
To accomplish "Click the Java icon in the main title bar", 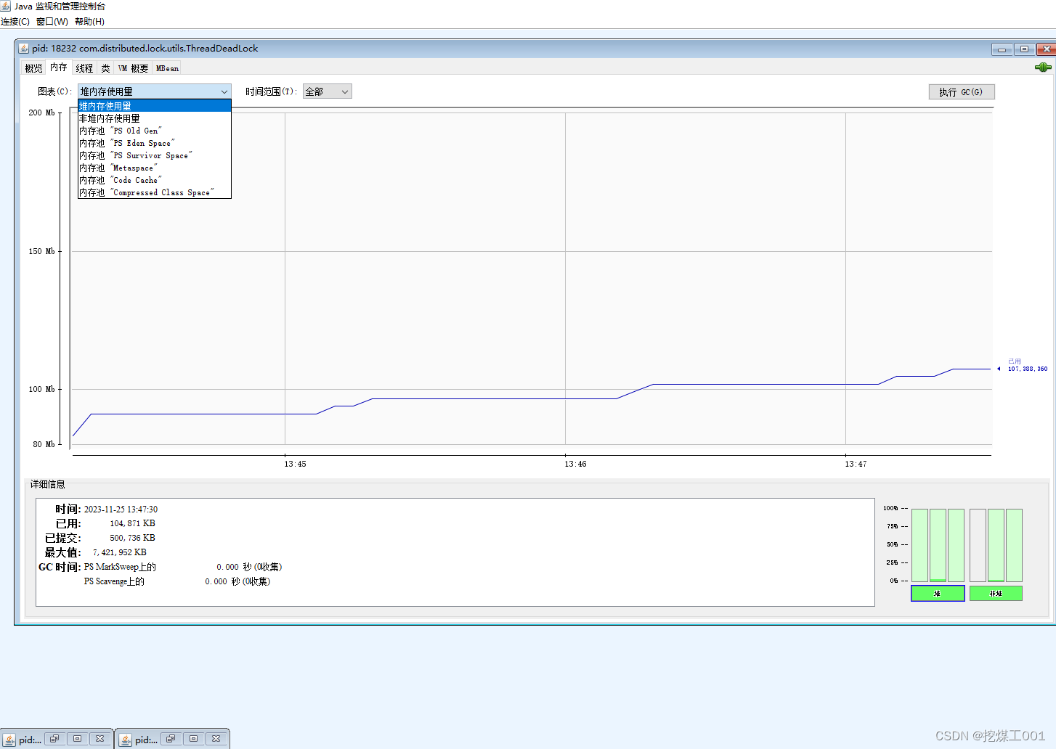I will (6, 6).
